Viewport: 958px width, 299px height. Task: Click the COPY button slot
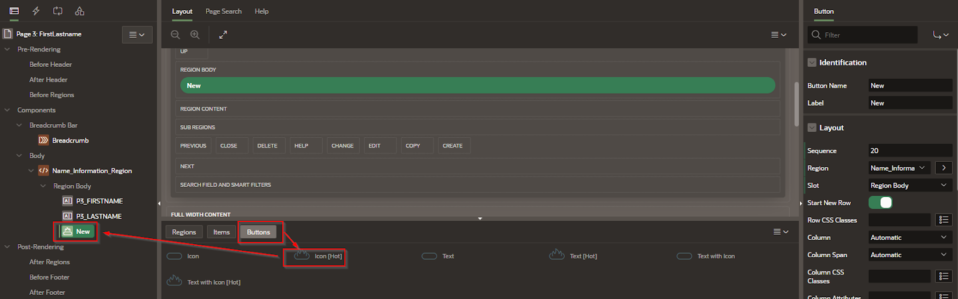417,146
